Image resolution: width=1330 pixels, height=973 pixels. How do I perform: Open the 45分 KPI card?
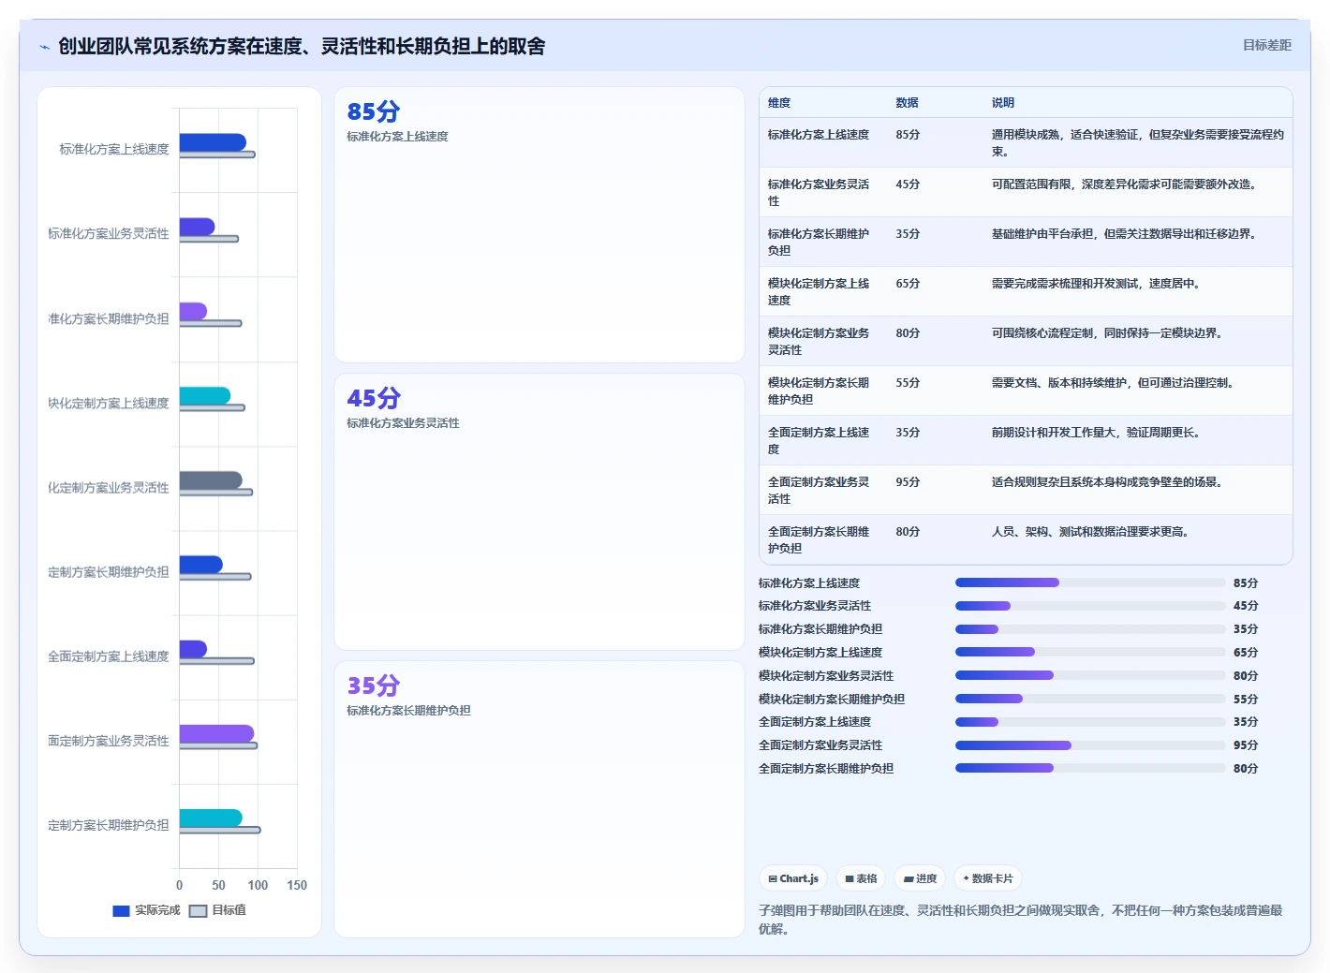pos(539,512)
